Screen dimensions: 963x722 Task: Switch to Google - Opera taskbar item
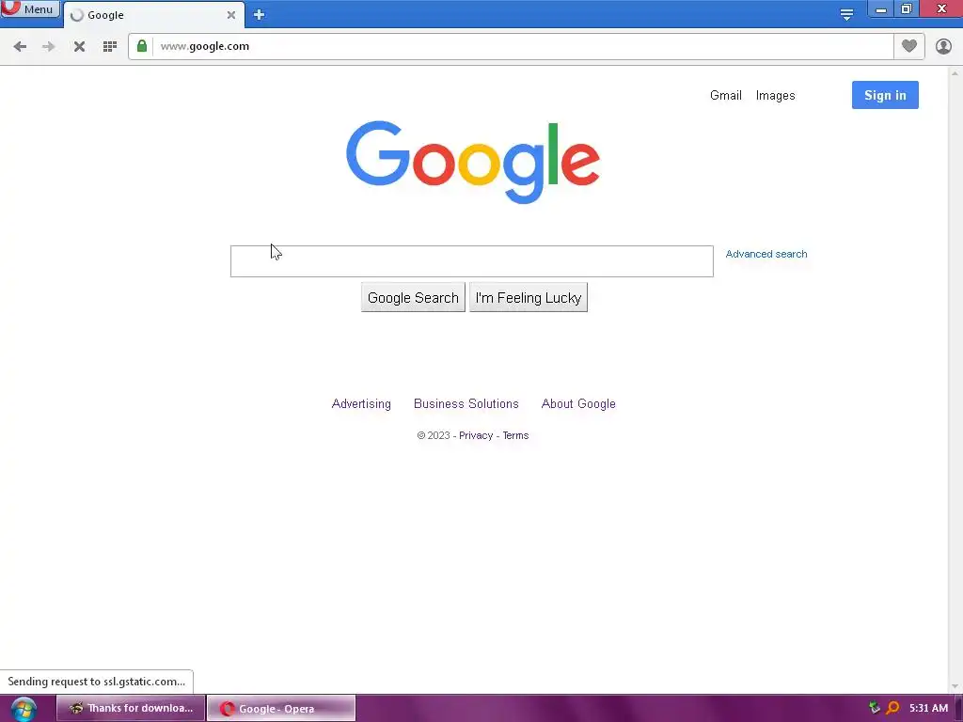point(281,709)
